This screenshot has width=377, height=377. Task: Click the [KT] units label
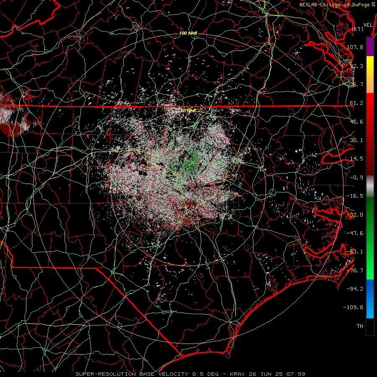(358, 29)
